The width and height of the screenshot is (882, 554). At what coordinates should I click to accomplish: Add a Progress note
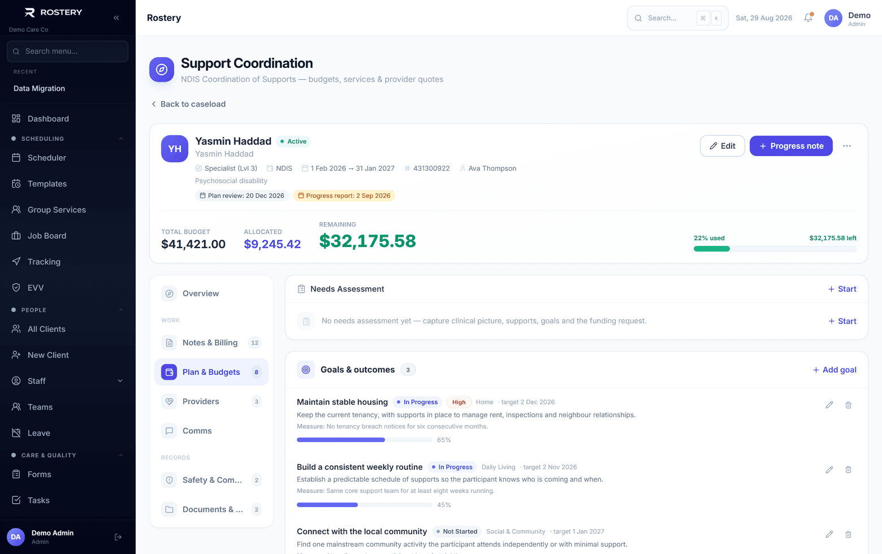pos(791,146)
